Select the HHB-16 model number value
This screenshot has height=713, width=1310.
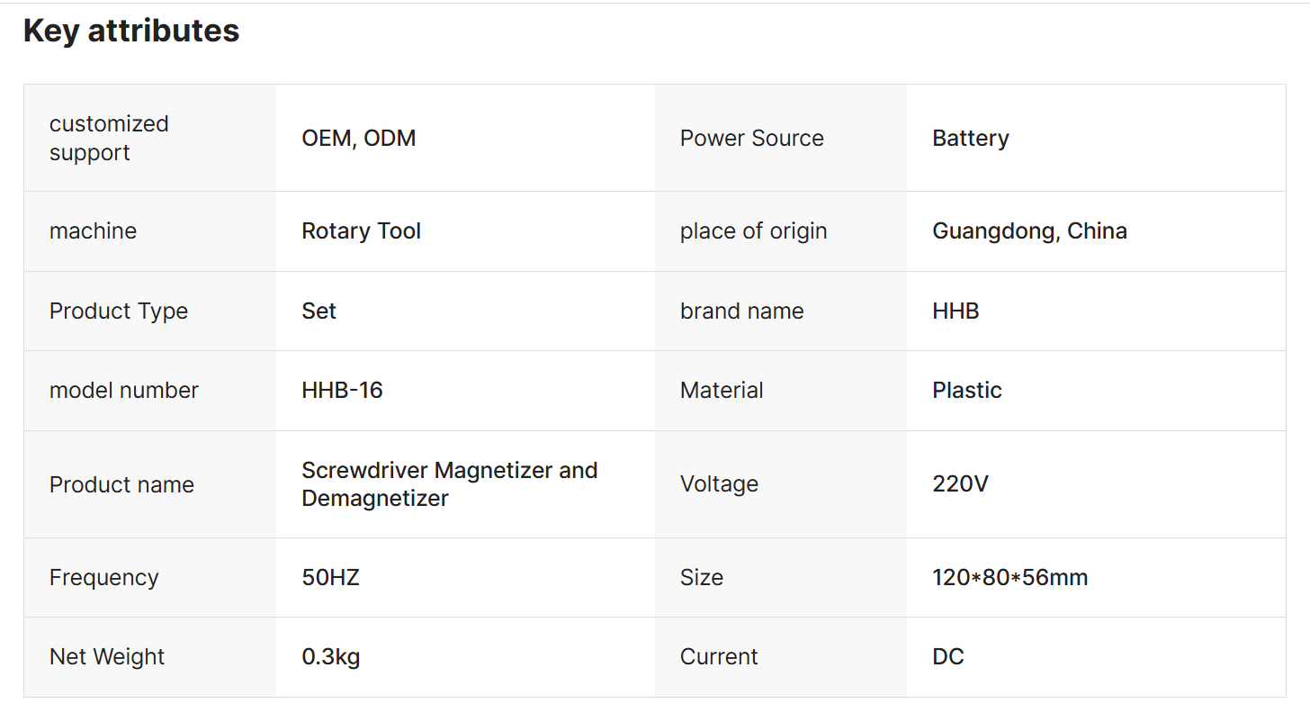coord(342,390)
